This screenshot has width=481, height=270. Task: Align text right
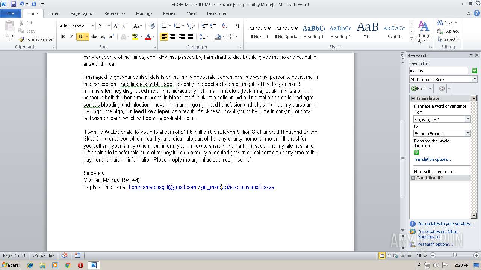pyautogui.click(x=182, y=37)
